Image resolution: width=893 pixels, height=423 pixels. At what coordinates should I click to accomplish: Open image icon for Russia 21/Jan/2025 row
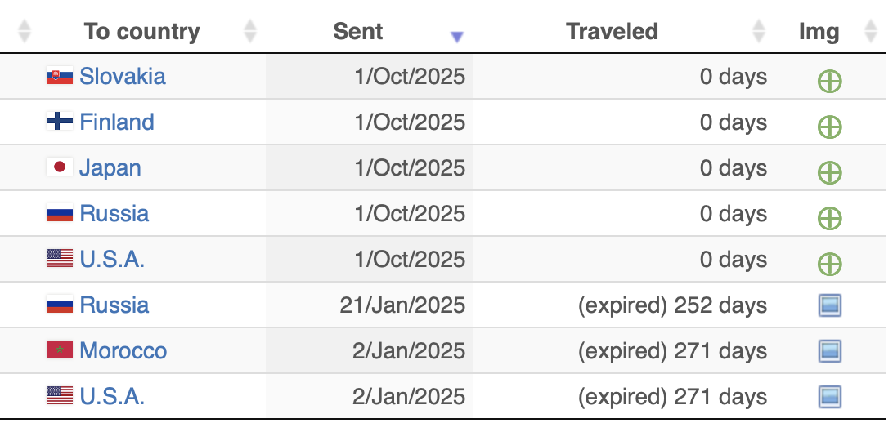[830, 306]
